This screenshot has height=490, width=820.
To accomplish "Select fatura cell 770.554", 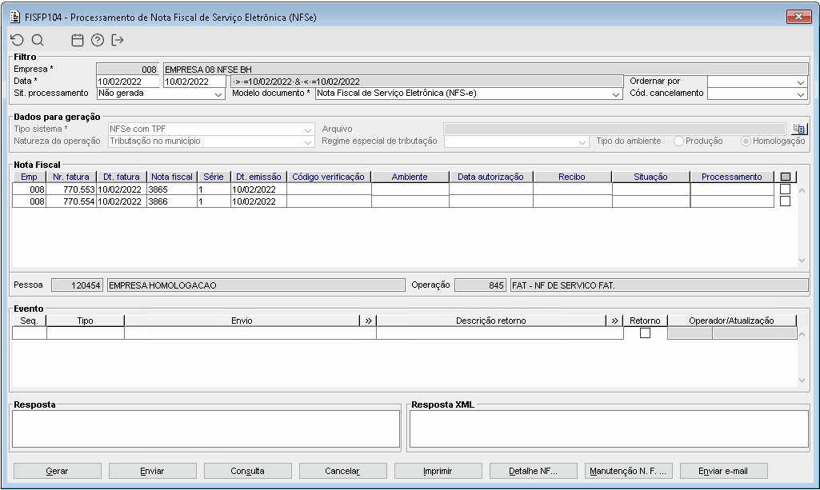I will pos(71,201).
